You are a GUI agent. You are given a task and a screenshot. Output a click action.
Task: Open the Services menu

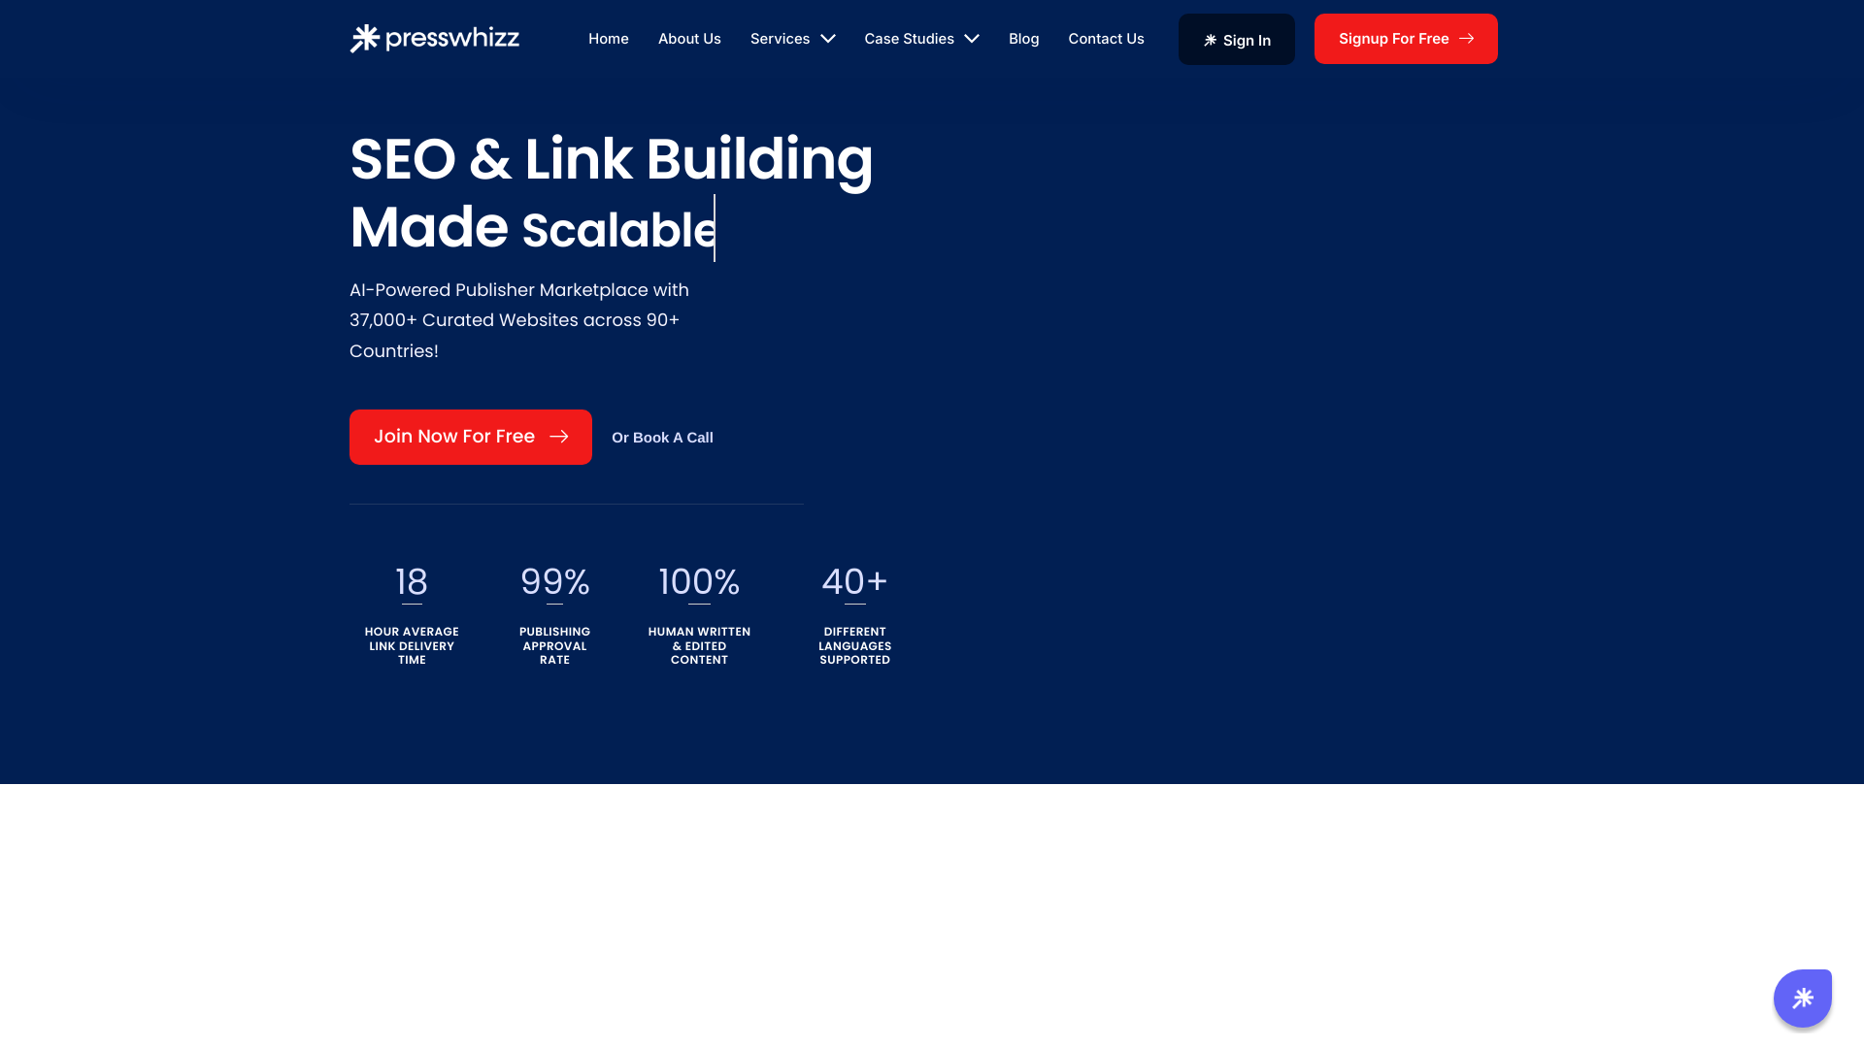point(780,39)
